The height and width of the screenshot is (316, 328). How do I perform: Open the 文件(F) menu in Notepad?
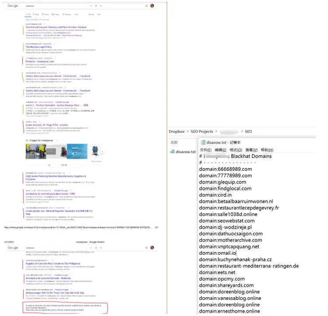[206, 150]
